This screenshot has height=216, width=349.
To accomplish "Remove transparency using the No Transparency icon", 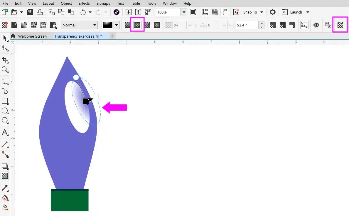I will (127, 25).
